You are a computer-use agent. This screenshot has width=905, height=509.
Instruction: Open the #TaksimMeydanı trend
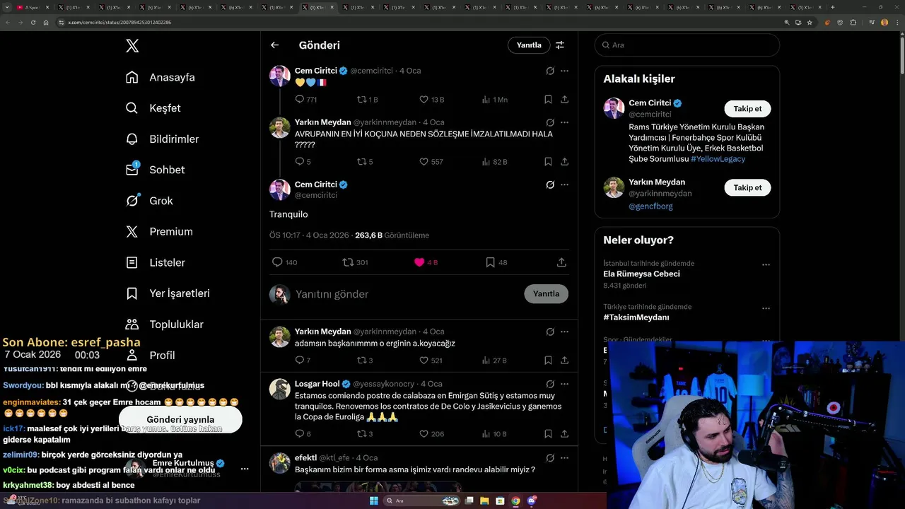pyautogui.click(x=636, y=317)
